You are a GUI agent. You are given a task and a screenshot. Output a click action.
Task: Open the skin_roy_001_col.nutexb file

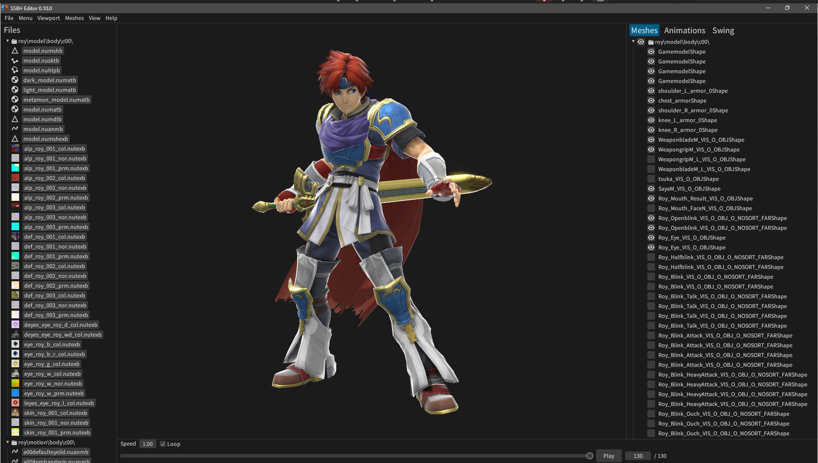tap(55, 413)
